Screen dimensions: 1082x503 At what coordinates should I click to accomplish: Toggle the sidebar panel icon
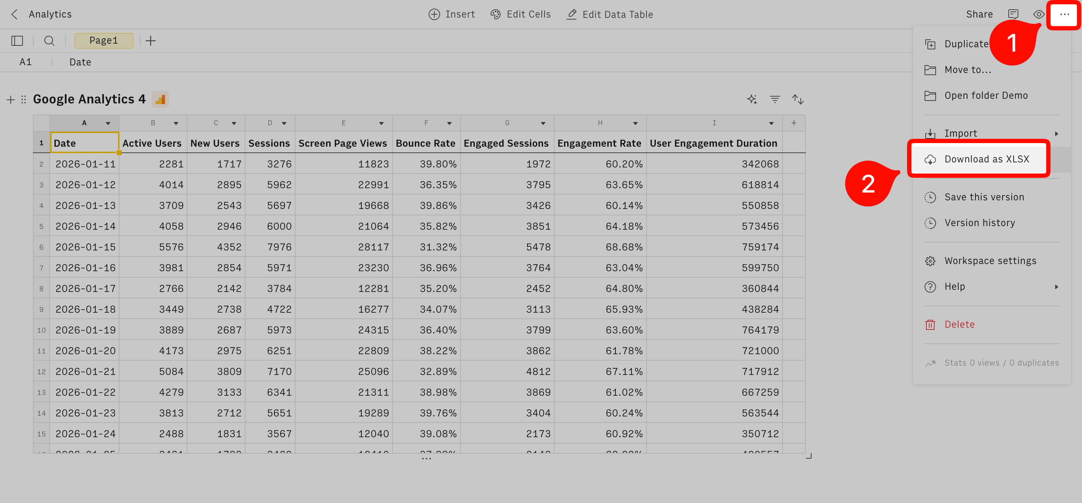click(x=17, y=41)
